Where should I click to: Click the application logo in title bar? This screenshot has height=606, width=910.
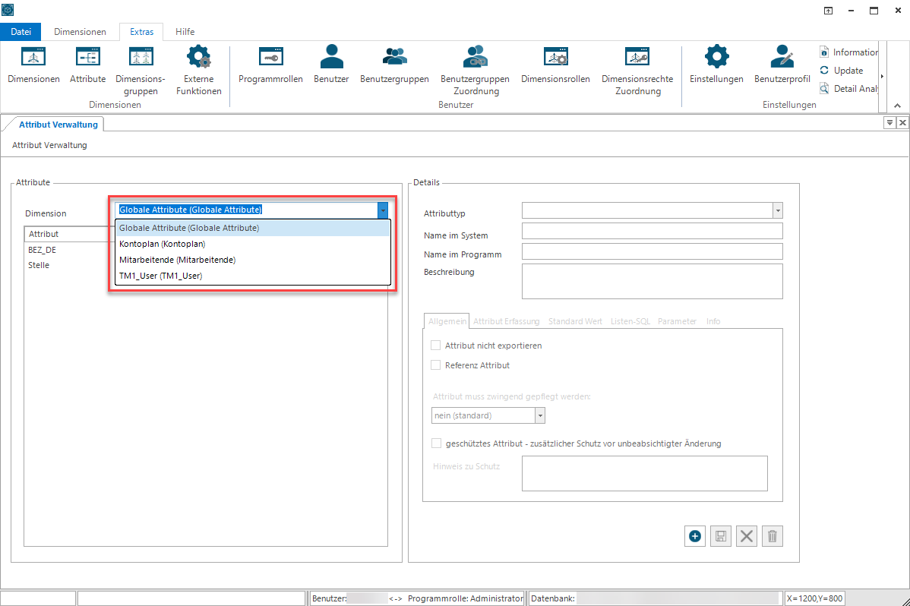(x=8, y=9)
